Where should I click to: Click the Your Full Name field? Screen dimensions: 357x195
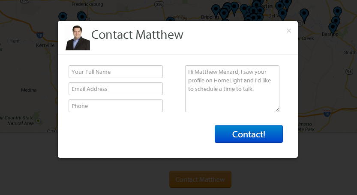point(116,72)
